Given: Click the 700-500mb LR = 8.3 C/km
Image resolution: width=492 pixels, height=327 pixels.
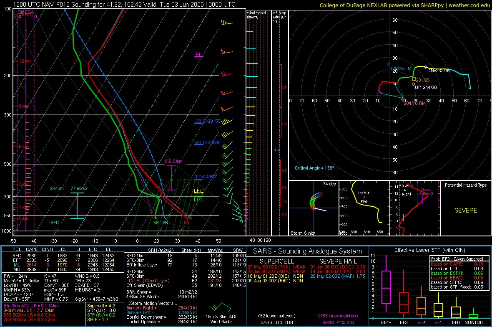Looking at the screenshot, I should coord(29,319).
